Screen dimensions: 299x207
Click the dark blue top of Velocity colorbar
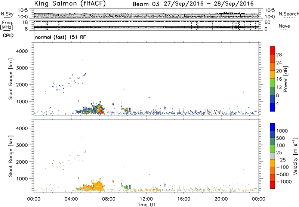pos(272,127)
